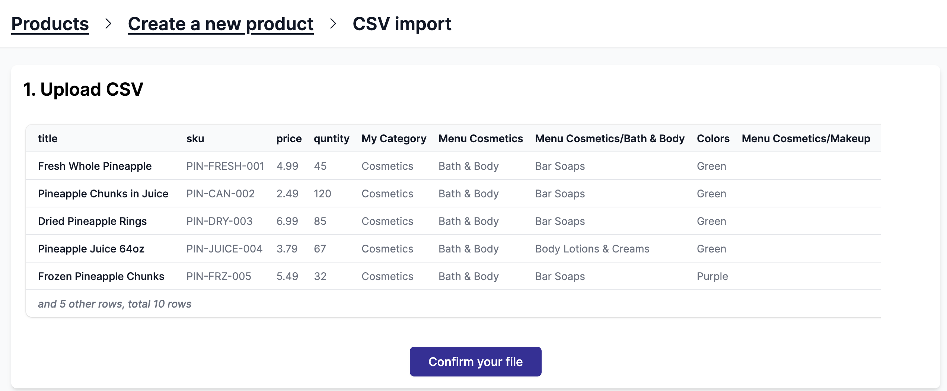
Task: Click the Confirm your file button
Action: tap(475, 361)
